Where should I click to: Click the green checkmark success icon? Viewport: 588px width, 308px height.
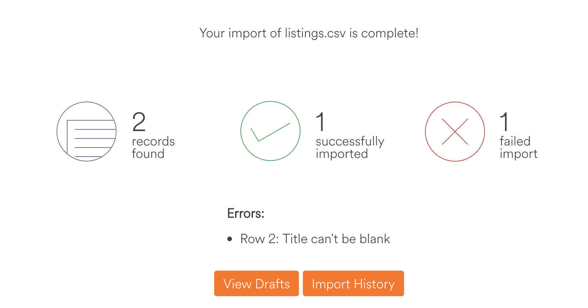pos(270,131)
